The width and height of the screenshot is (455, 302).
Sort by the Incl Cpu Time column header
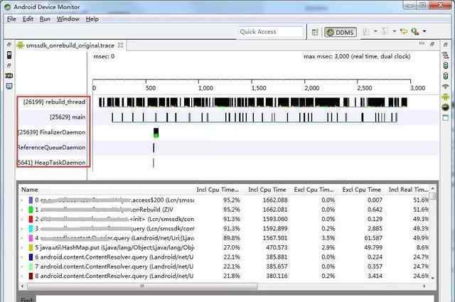coord(267,190)
